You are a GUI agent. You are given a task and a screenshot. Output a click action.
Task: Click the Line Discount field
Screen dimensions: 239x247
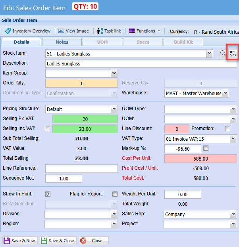(177, 129)
